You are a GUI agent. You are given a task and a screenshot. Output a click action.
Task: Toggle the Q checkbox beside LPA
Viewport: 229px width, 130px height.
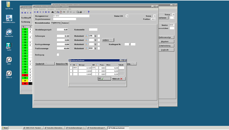click(99, 36)
